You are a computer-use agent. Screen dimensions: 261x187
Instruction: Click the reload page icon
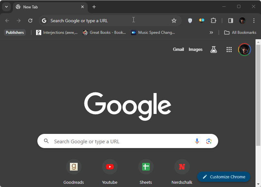tap(30, 21)
